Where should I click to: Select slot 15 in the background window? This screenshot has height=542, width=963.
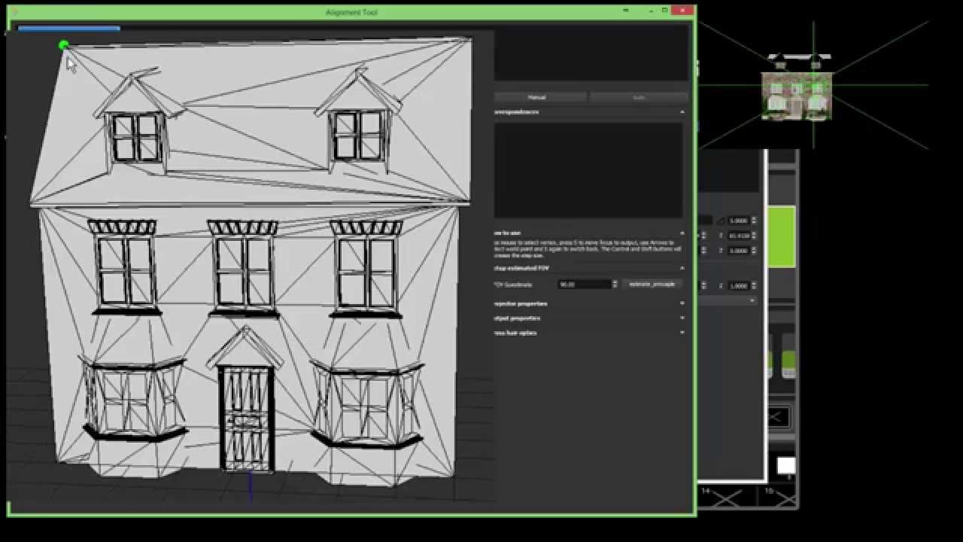click(x=778, y=496)
